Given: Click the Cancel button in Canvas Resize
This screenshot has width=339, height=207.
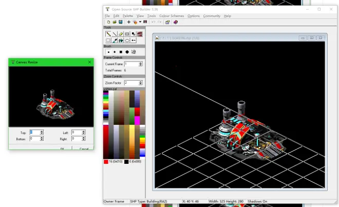Looking at the screenshot, I should [x=84, y=148].
